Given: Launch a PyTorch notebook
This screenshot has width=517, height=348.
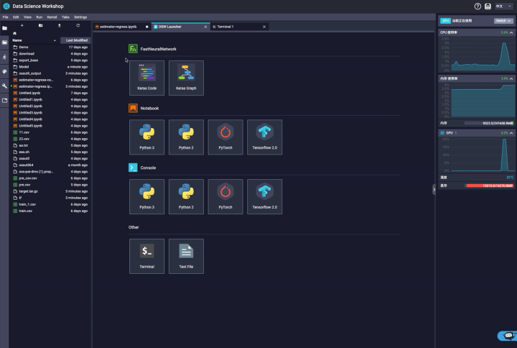Looking at the screenshot, I should pyautogui.click(x=225, y=137).
